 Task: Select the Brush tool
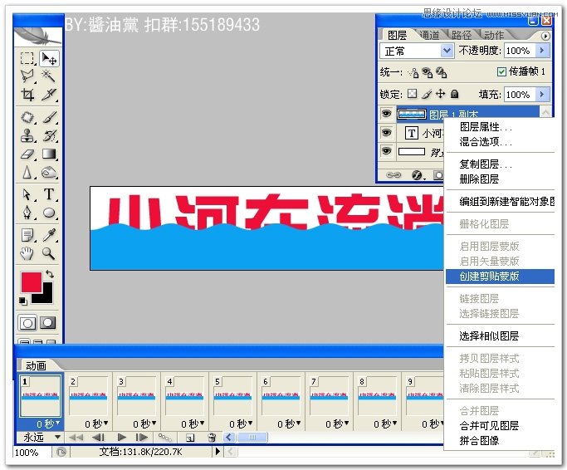[49, 117]
